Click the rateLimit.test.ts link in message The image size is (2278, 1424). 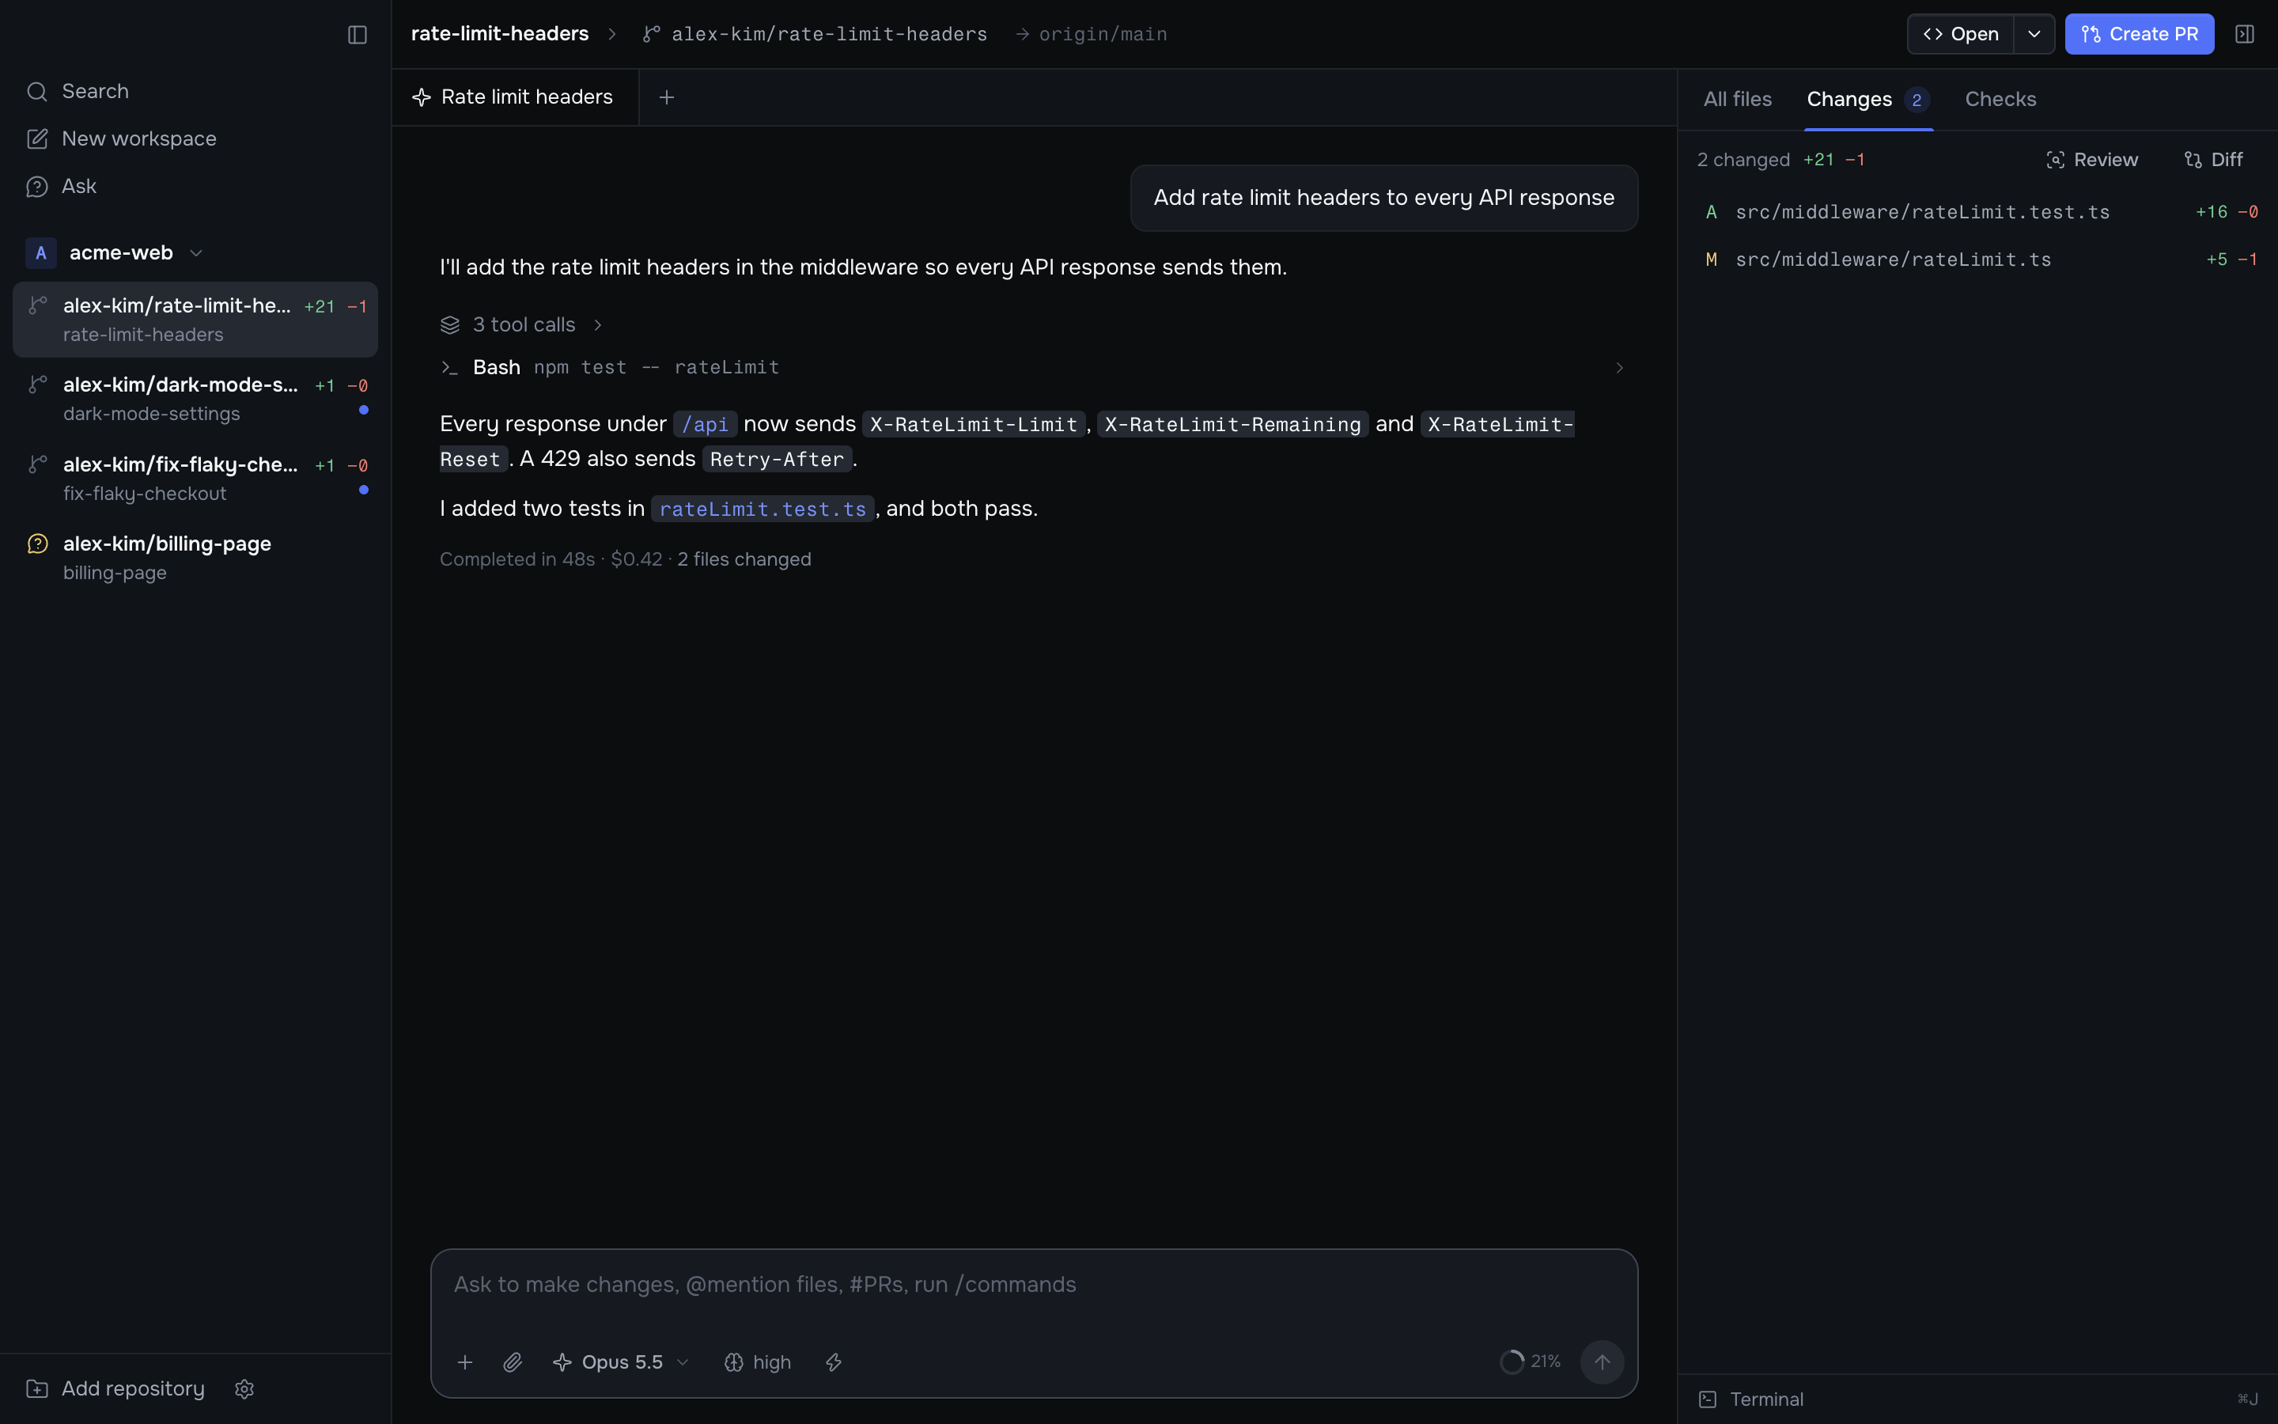[762, 509]
